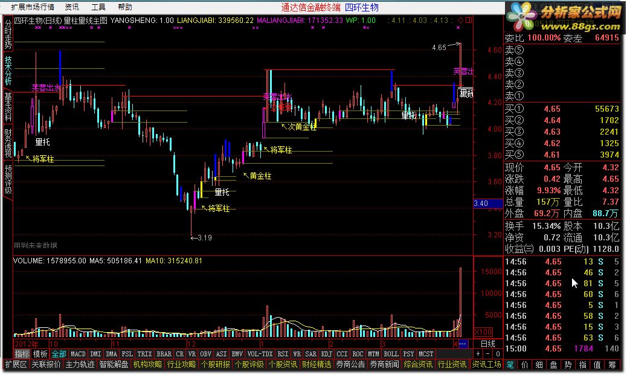
Task: Switch indicator to RSI
Action: click(283, 354)
